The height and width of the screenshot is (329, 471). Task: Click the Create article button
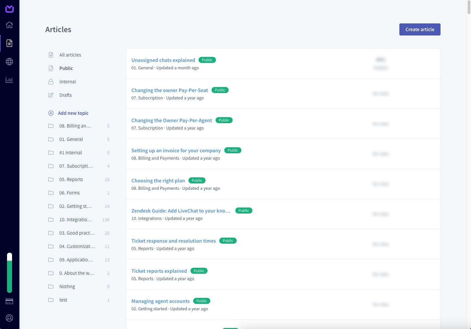coord(420,29)
